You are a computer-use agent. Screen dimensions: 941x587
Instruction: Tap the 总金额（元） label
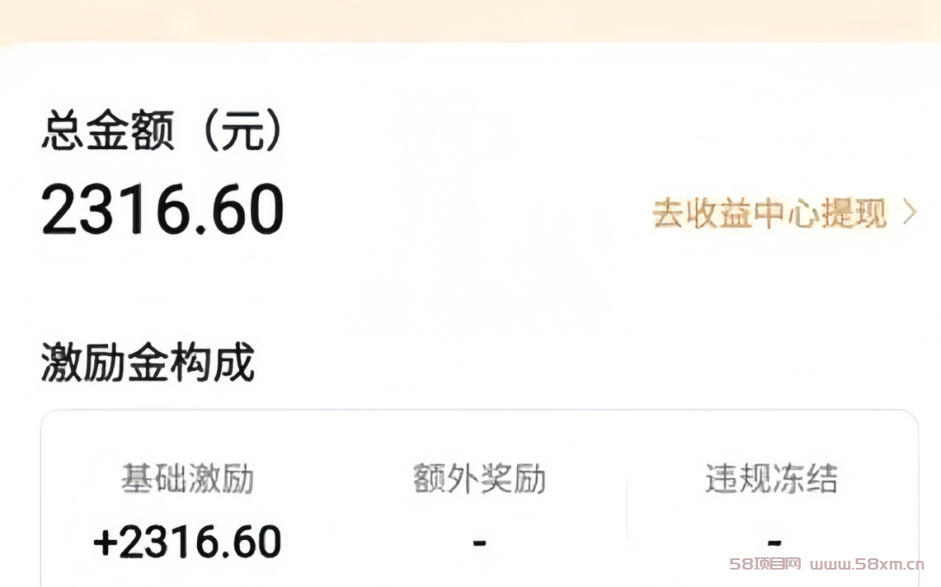(163, 132)
